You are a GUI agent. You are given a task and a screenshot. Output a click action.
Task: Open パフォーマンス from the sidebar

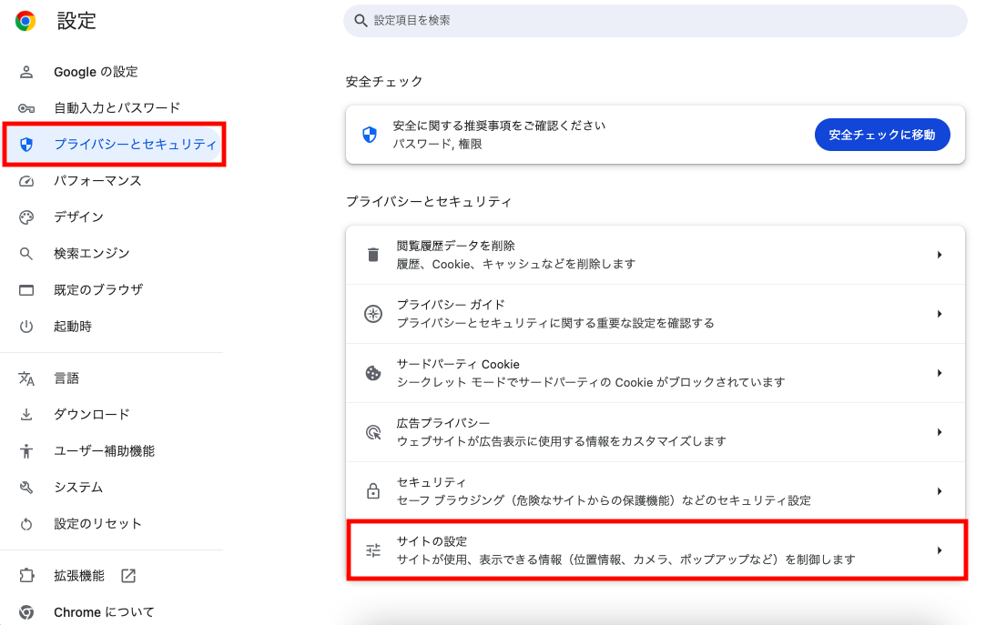(97, 181)
